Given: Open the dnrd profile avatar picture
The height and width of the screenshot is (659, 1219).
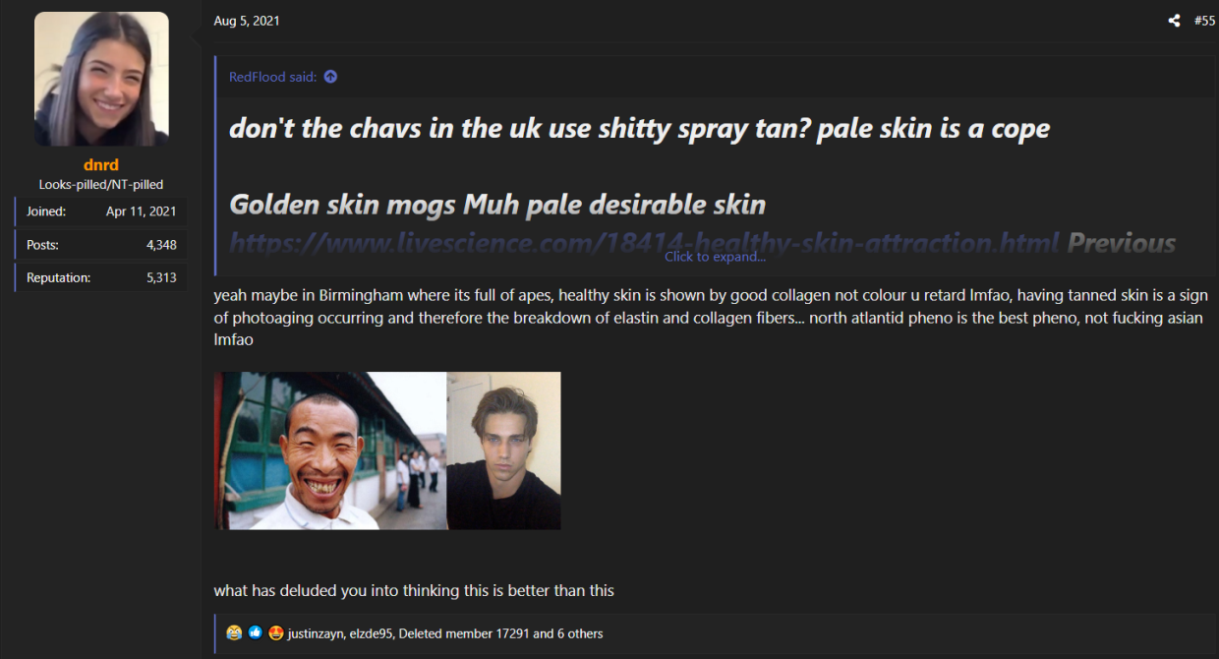Looking at the screenshot, I should click(101, 79).
